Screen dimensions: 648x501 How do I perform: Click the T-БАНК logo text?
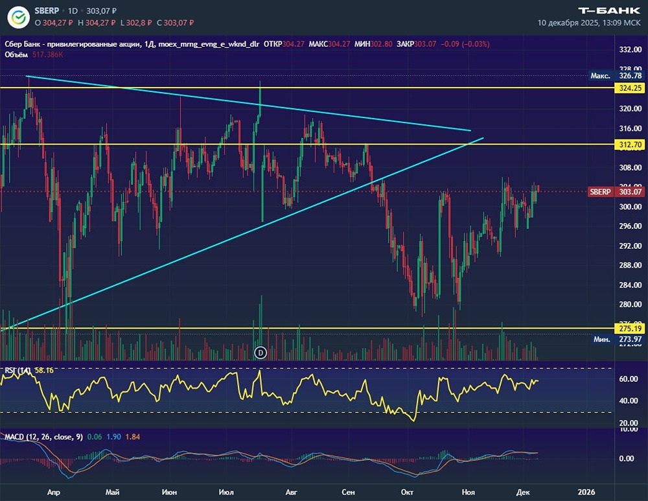tap(609, 11)
